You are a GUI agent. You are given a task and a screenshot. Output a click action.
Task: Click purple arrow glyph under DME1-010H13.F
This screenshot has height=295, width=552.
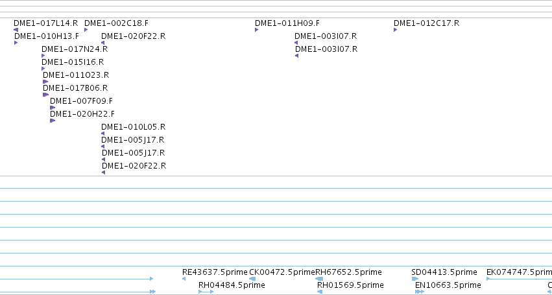[x=16, y=43]
